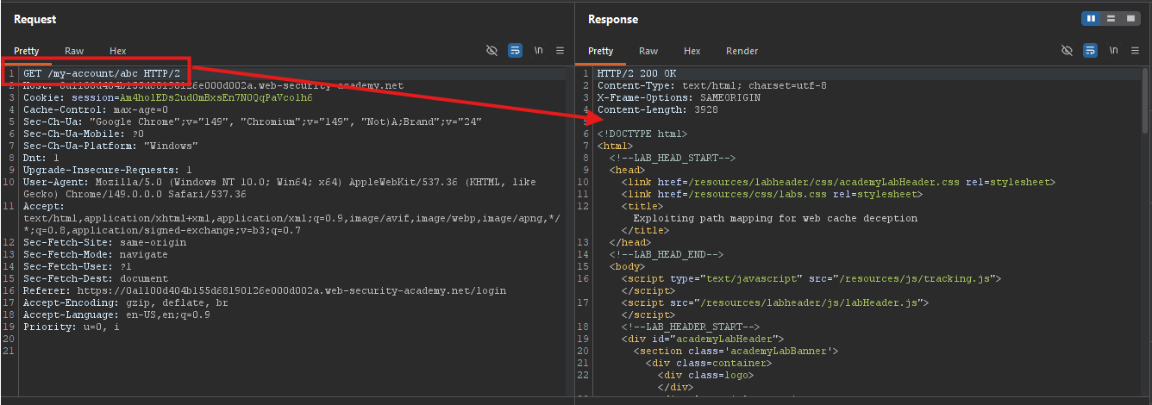Toggle word wrap icon in Response panel
The width and height of the screenshot is (1152, 405).
[x=1090, y=51]
